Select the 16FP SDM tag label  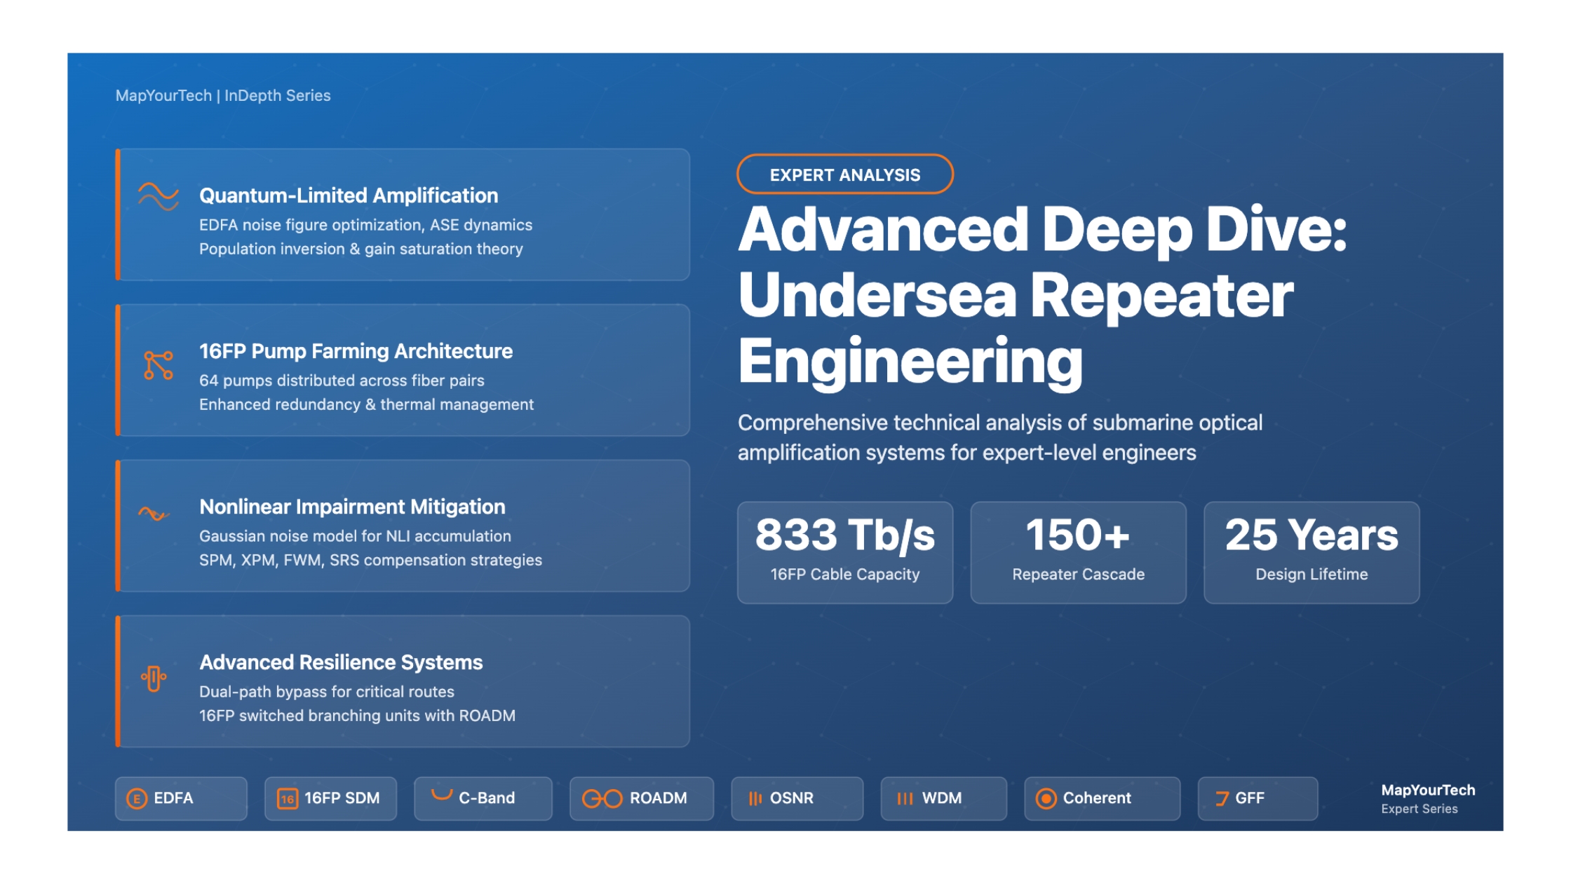(x=342, y=798)
